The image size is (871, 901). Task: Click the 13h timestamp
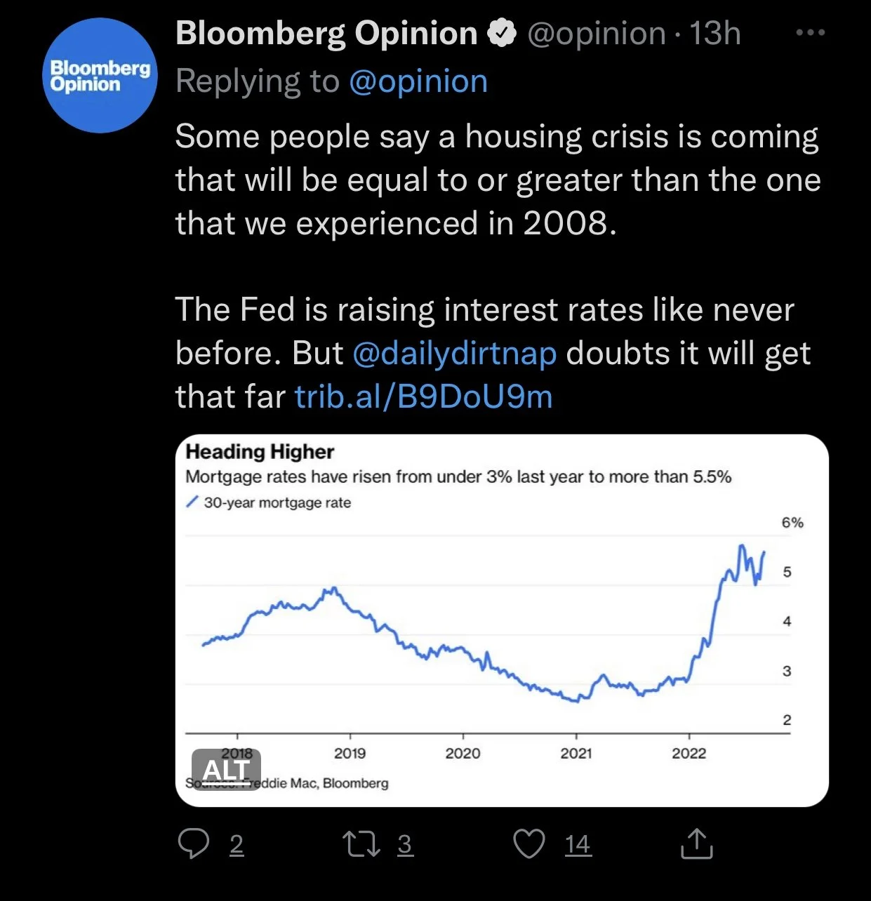pyautogui.click(x=714, y=34)
